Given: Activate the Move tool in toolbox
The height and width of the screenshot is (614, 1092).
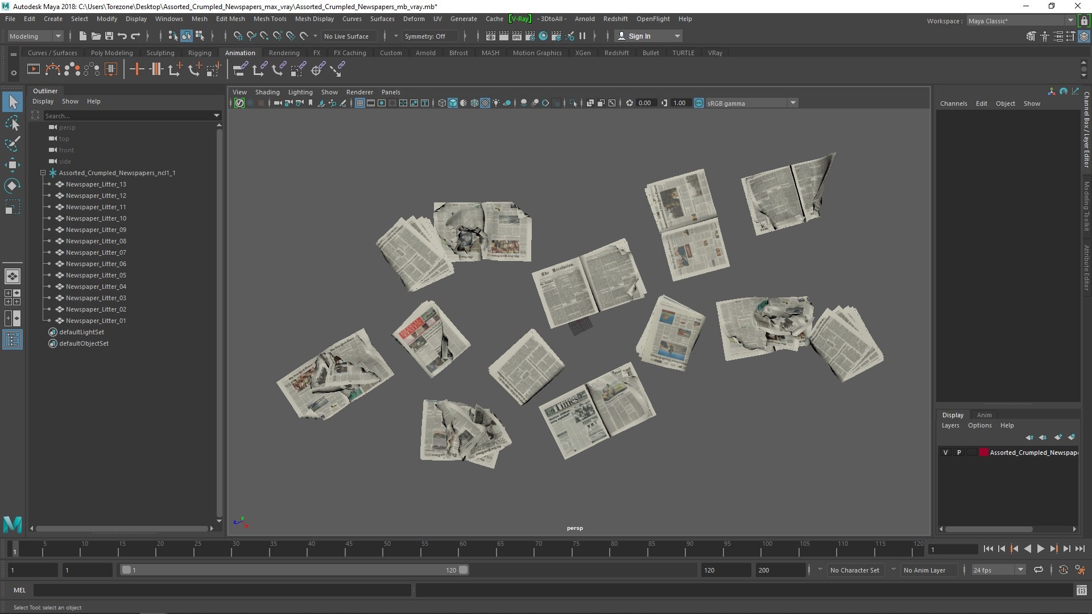Looking at the screenshot, I should tap(13, 165).
